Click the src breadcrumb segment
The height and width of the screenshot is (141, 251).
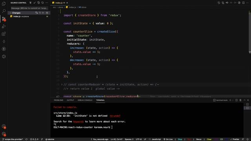[55, 7]
